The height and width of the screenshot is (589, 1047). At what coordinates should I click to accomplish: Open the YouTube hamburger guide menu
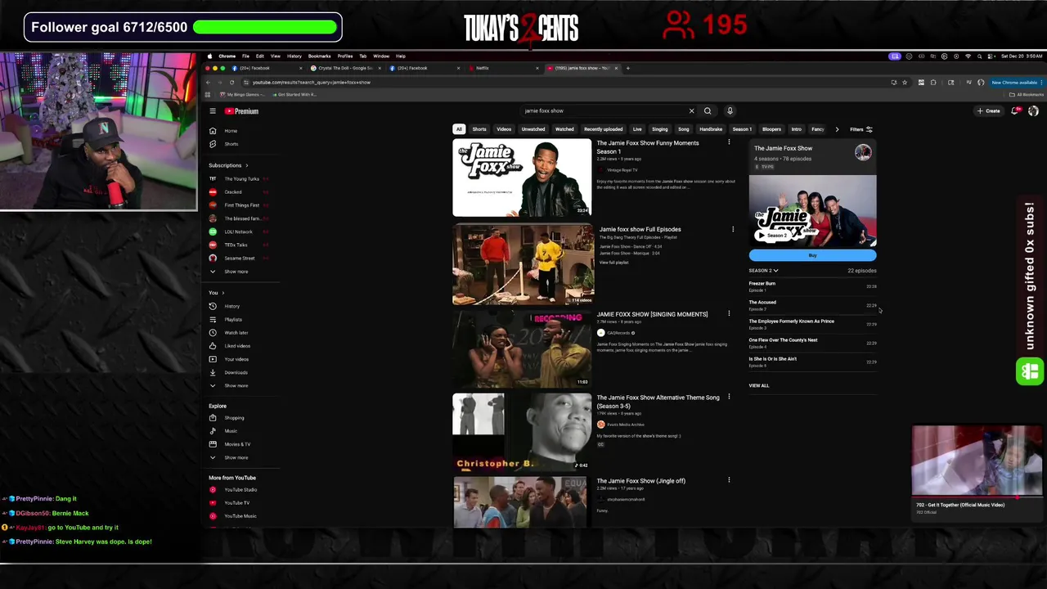click(212, 111)
